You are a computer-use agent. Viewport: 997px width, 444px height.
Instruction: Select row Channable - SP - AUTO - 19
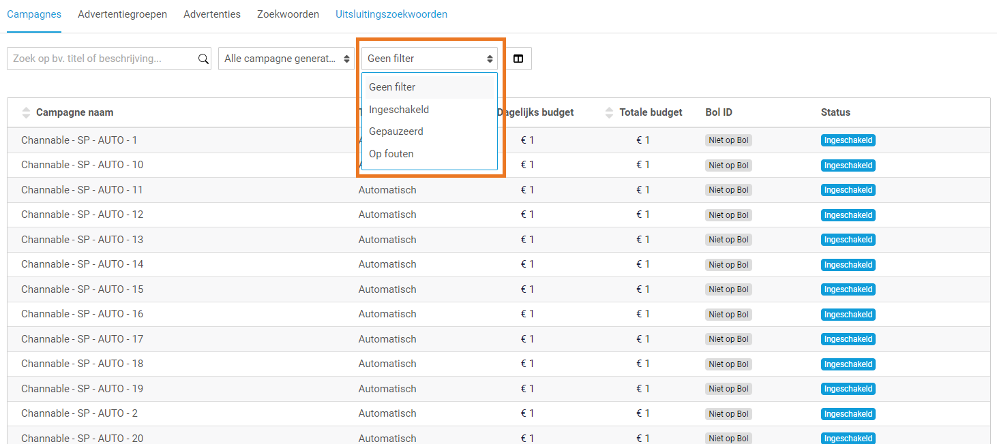pos(498,389)
